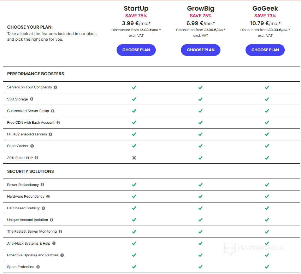The height and width of the screenshot is (274, 301).
Task: Click info icon next to Spam Protection
Action: click(38, 267)
